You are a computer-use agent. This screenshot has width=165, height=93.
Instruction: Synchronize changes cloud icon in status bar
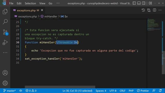click(21, 91)
